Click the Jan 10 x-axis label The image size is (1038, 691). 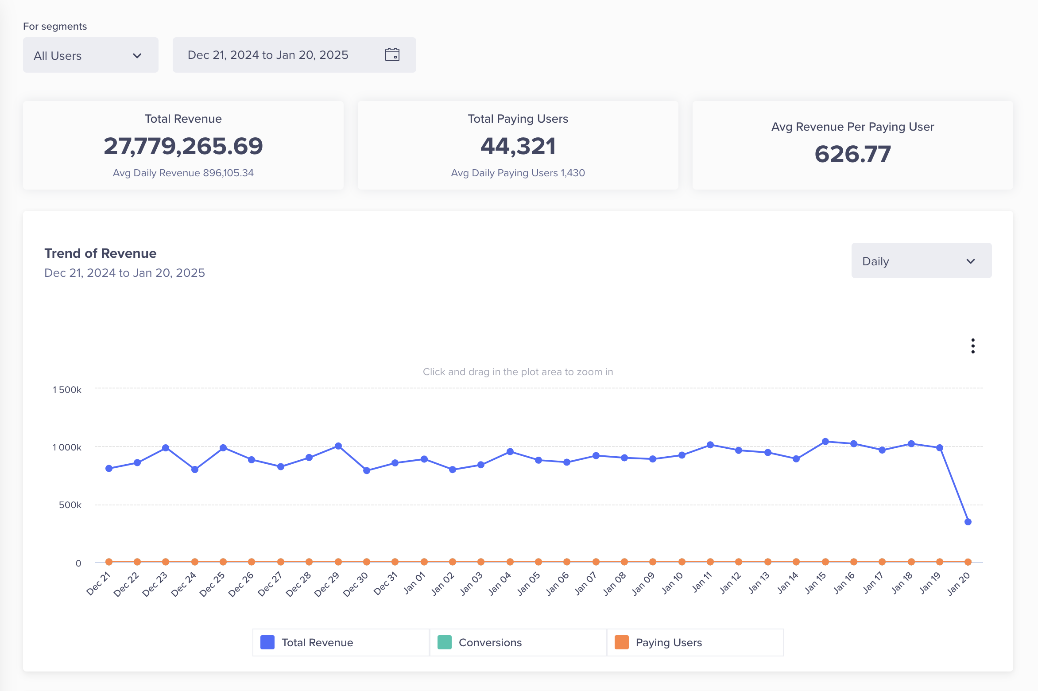(x=672, y=583)
